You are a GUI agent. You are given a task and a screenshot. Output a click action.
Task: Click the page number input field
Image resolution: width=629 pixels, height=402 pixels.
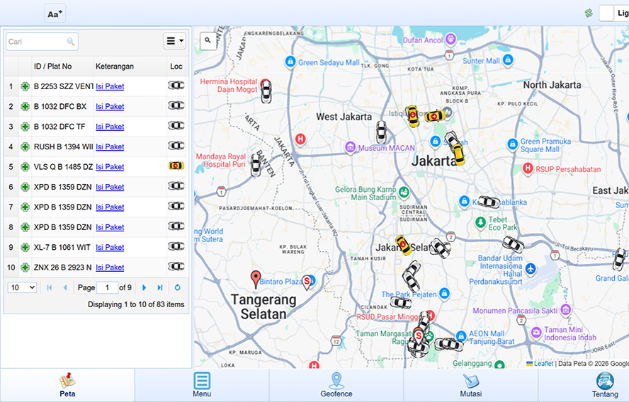[x=107, y=287]
